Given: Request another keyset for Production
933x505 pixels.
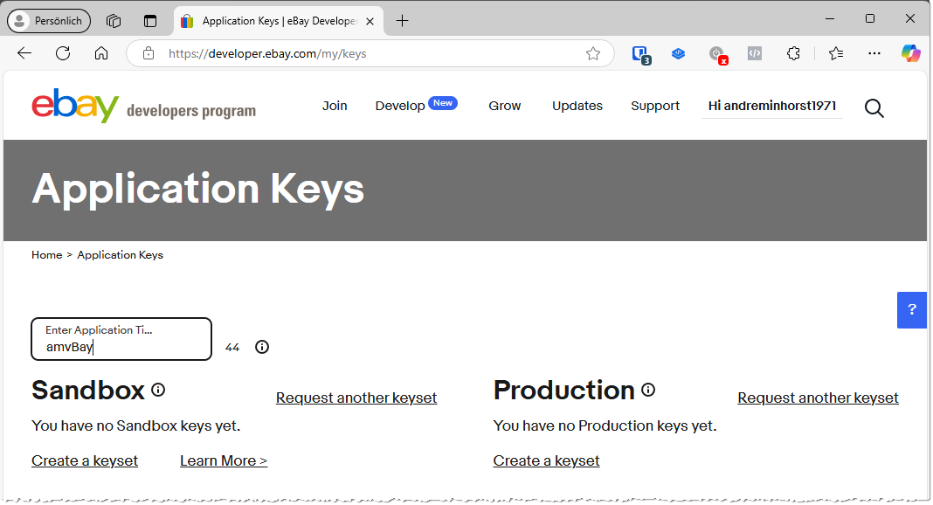Looking at the screenshot, I should pos(818,398).
